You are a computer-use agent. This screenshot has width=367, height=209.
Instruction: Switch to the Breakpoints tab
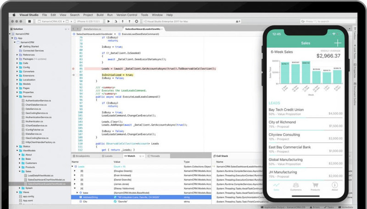point(82,156)
